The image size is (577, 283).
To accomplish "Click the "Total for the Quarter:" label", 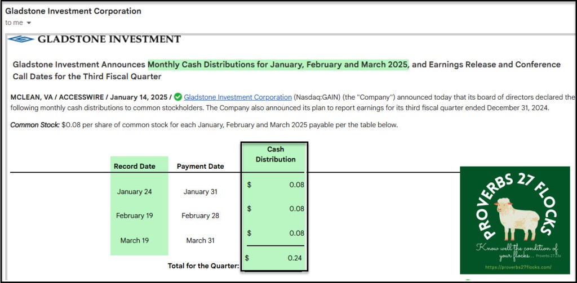I will (x=203, y=266).
